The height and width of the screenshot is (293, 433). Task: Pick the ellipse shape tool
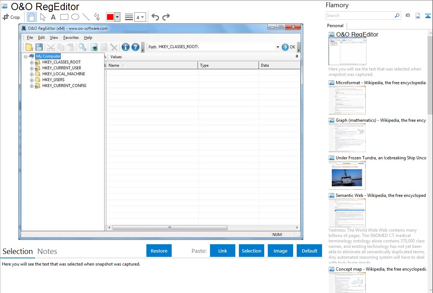click(75, 17)
